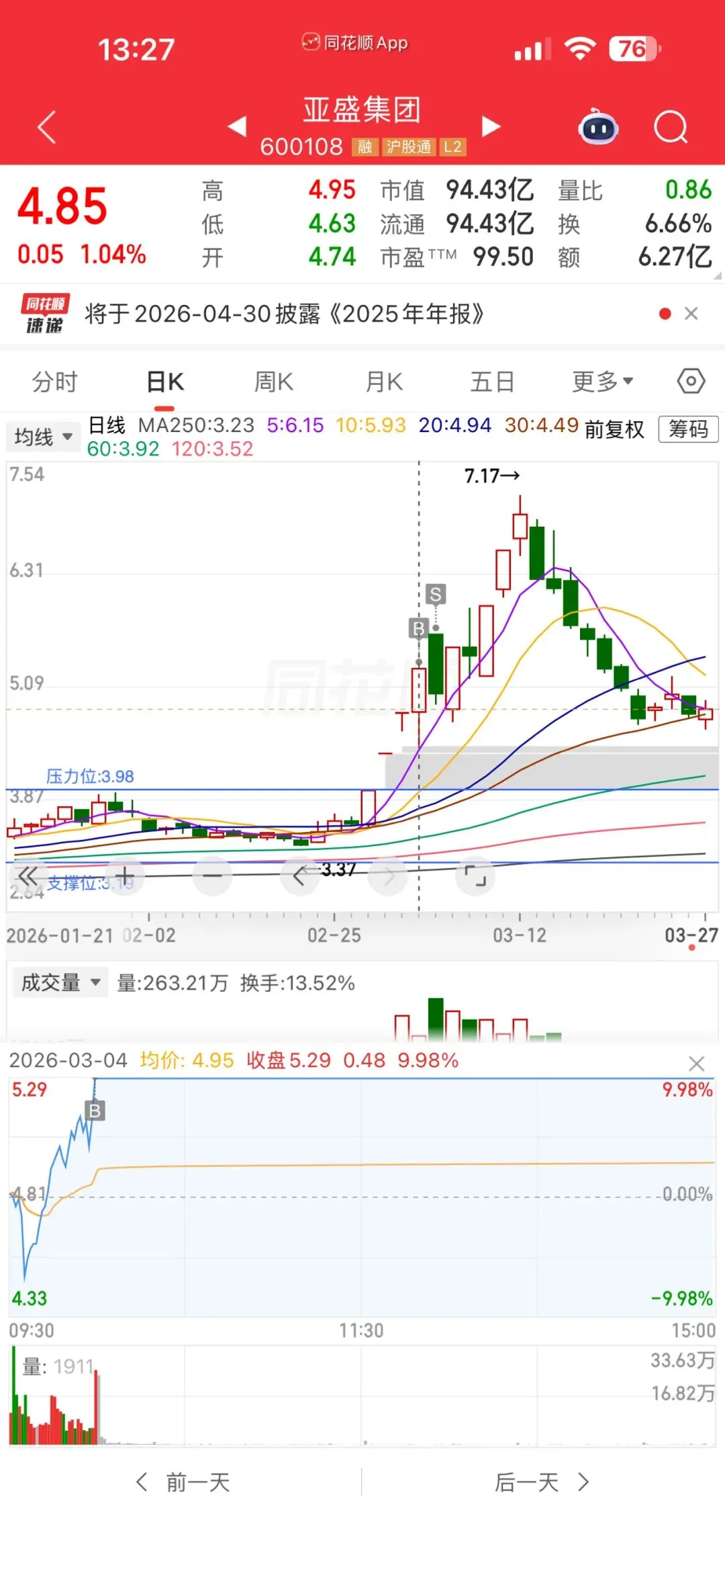Tap the 融 margin trading badge
Viewport: 725px width, 1573px height.
tap(365, 147)
